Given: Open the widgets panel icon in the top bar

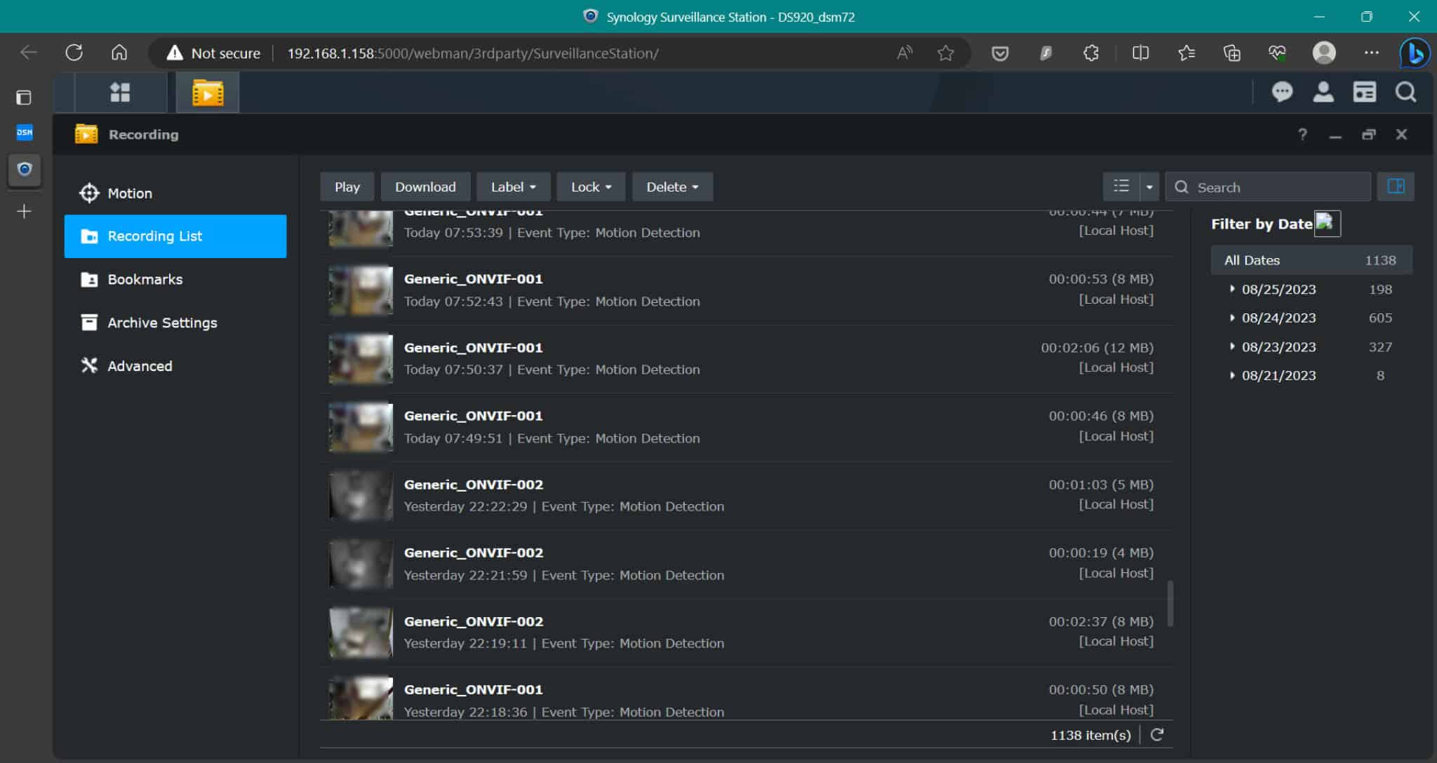Looking at the screenshot, I should pos(1365,92).
